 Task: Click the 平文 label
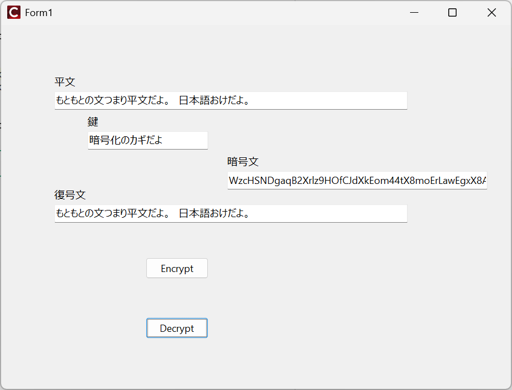point(65,82)
